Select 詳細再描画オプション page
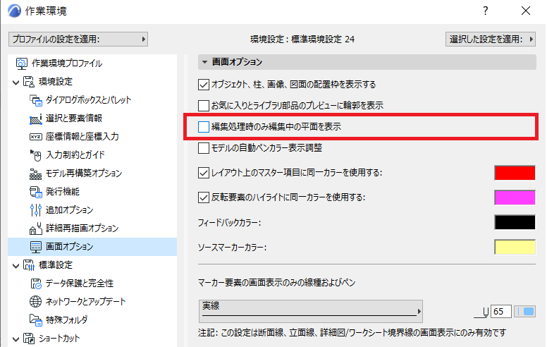The height and width of the screenshot is (347, 547). pyautogui.click(x=82, y=229)
